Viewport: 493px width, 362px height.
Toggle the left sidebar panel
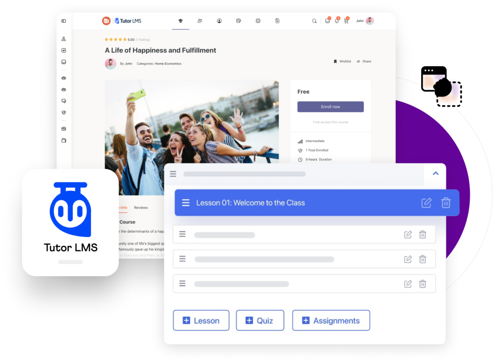(x=64, y=21)
